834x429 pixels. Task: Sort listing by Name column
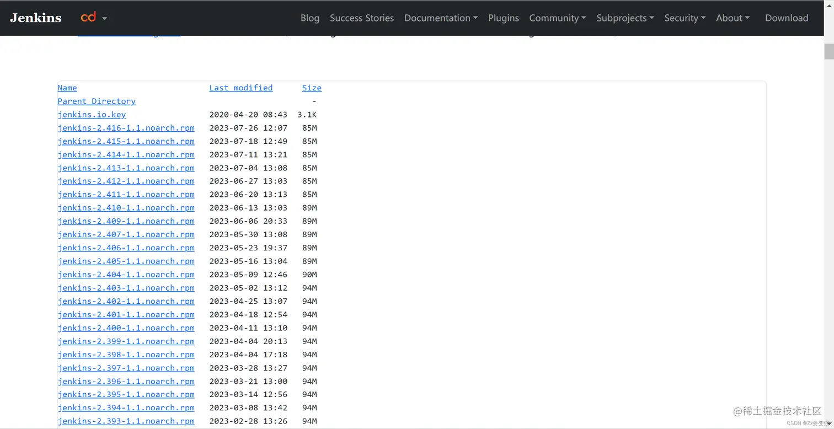(67, 88)
